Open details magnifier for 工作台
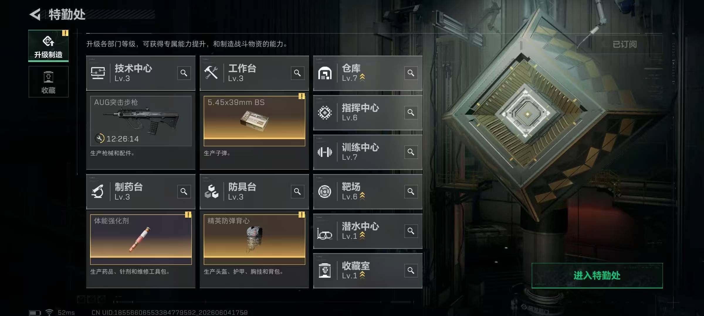This screenshot has width=704, height=316. 297,73
